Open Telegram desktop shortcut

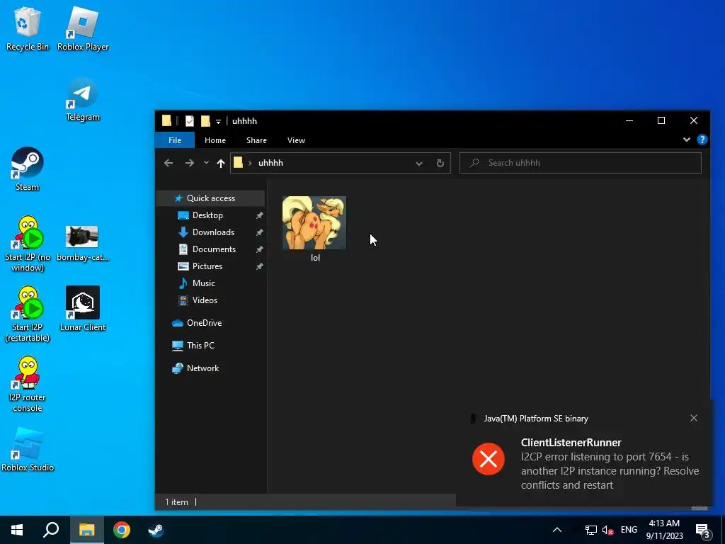[x=83, y=99]
